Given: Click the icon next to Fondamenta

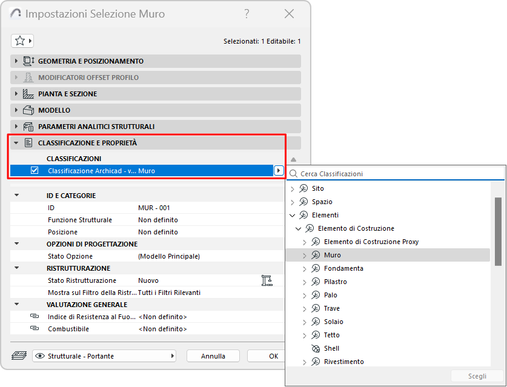Looking at the screenshot, I should (x=316, y=268).
